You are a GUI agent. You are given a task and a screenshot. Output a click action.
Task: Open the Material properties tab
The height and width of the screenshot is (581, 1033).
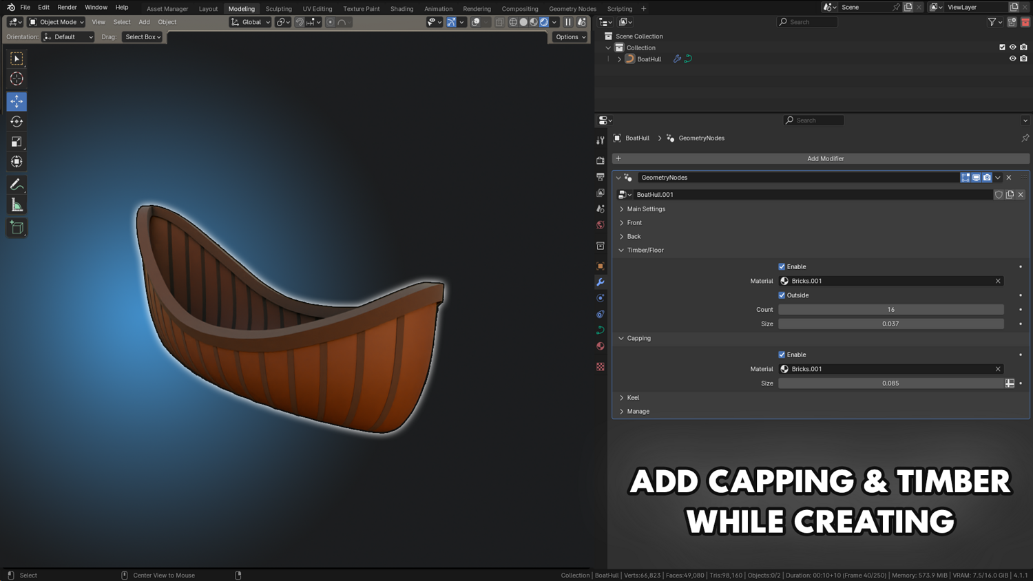point(601,346)
